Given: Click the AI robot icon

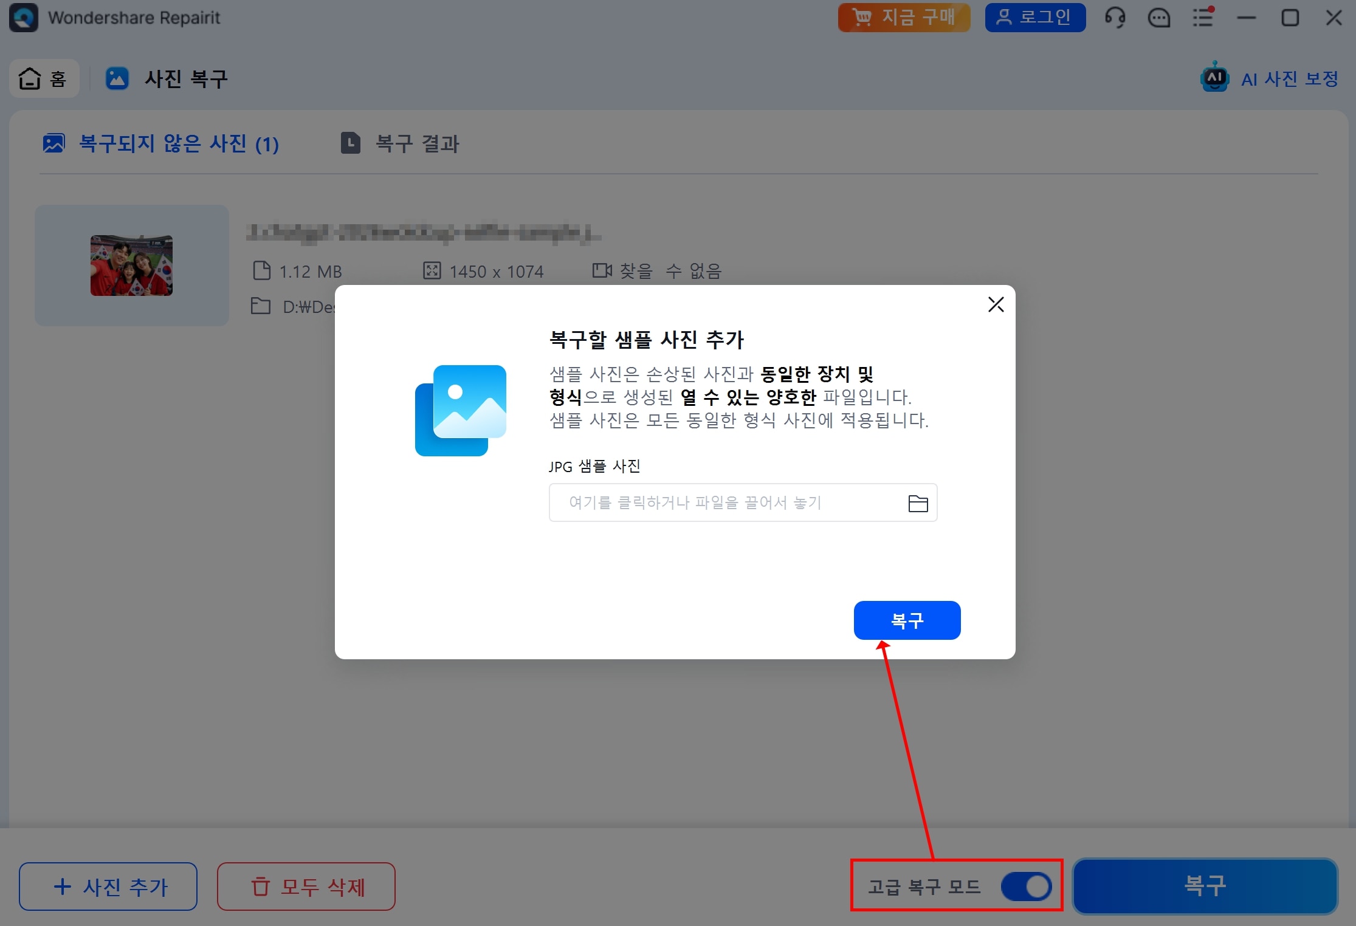Looking at the screenshot, I should click(1215, 77).
